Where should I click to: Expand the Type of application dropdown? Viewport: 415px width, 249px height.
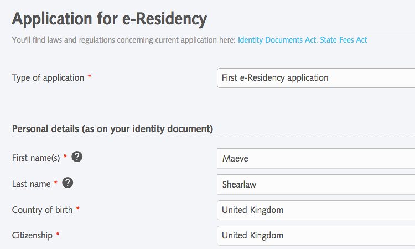[315, 78]
